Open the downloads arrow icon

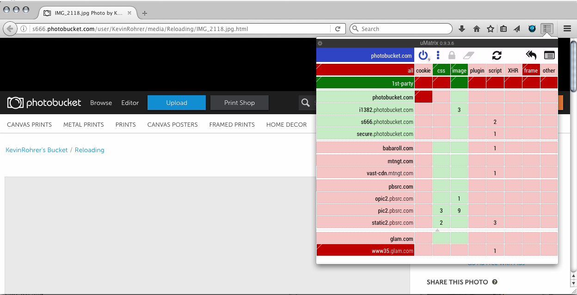[462, 29]
